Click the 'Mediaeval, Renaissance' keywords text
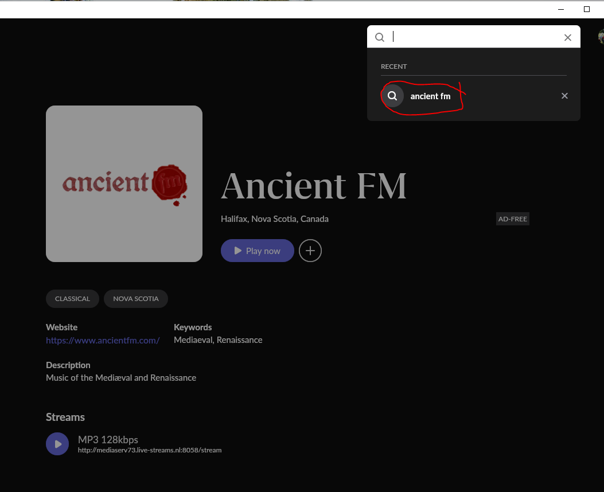604x492 pixels. (x=218, y=340)
